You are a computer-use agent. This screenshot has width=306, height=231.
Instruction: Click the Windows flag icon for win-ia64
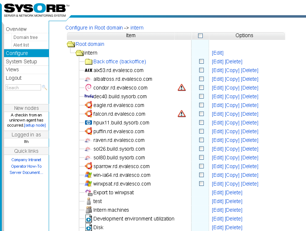[88, 175]
